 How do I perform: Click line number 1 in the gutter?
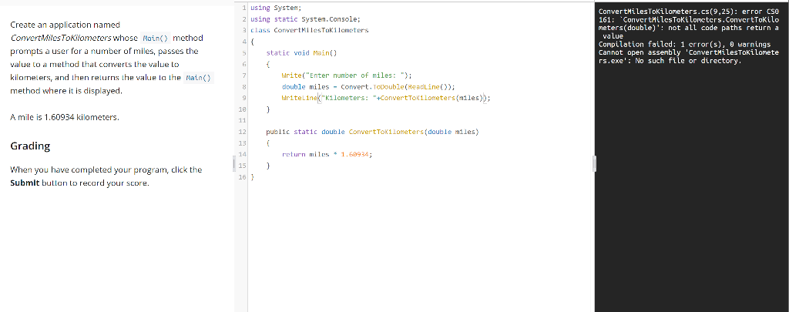(243, 8)
